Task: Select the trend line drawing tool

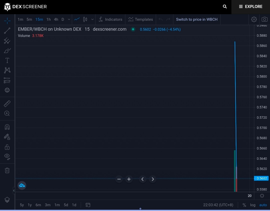Action: click(x=7, y=31)
